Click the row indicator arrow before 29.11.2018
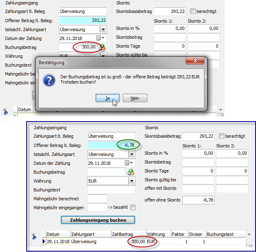The width and height of the screenshot is (256, 252). pyautogui.click(x=44, y=241)
